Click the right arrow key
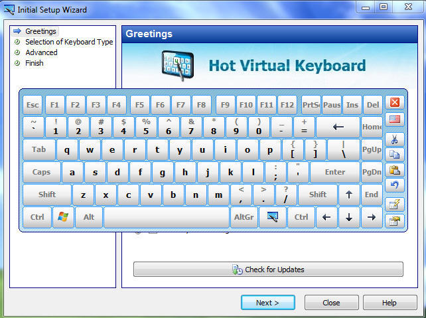Screen dimensions: 426x318 click(x=372, y=217)
